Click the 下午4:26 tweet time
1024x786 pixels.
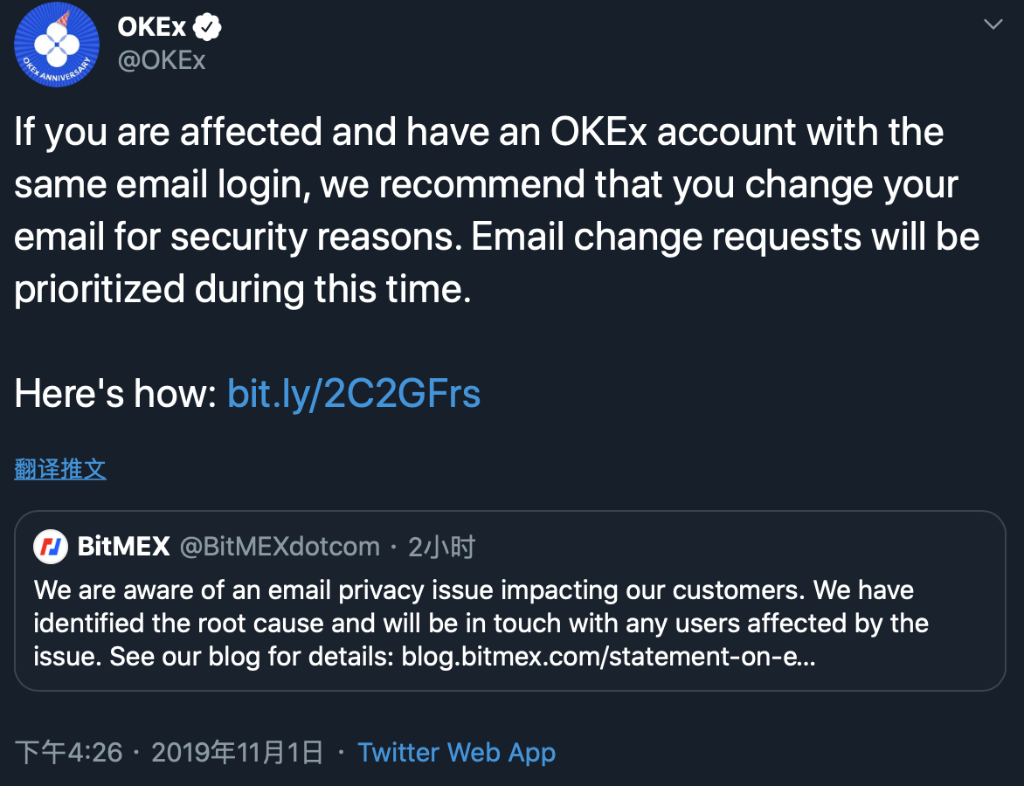[68, 752]
